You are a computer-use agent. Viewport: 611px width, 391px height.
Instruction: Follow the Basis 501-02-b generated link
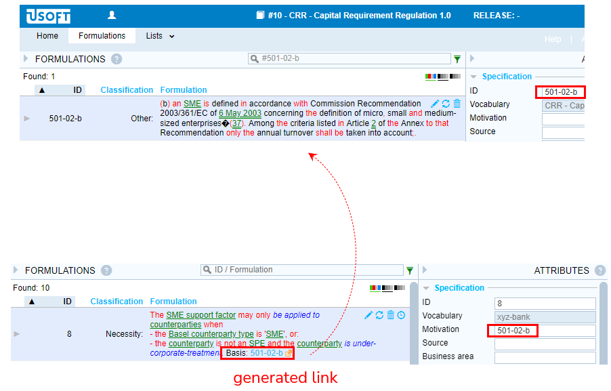pyautogui.click(x=267, y=353)
